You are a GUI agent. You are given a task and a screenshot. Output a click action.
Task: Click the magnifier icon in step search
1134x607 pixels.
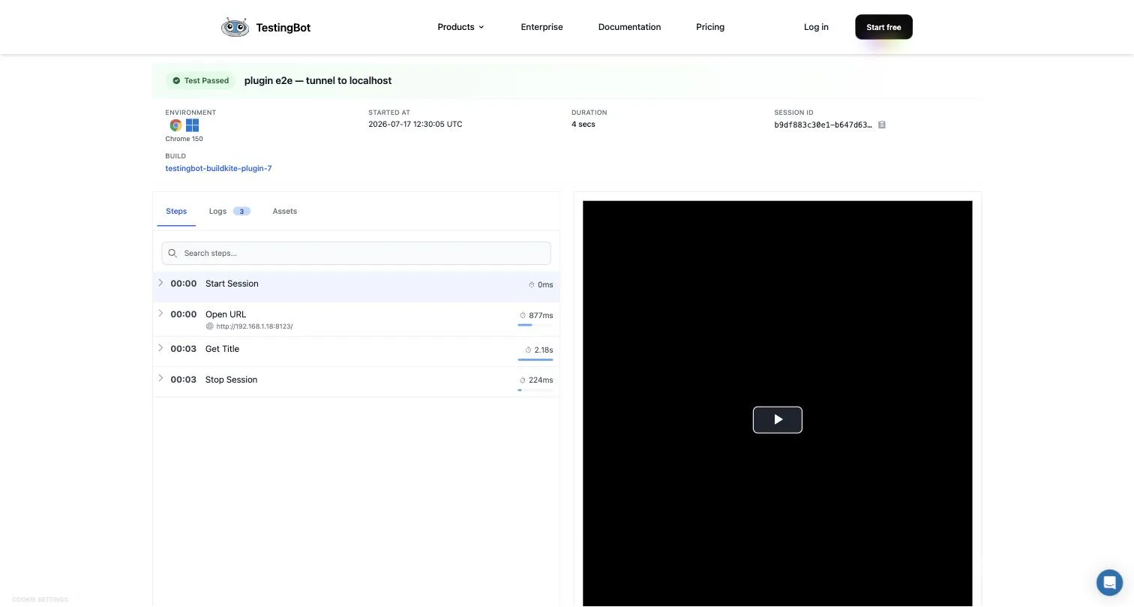(x=172, y=253)
